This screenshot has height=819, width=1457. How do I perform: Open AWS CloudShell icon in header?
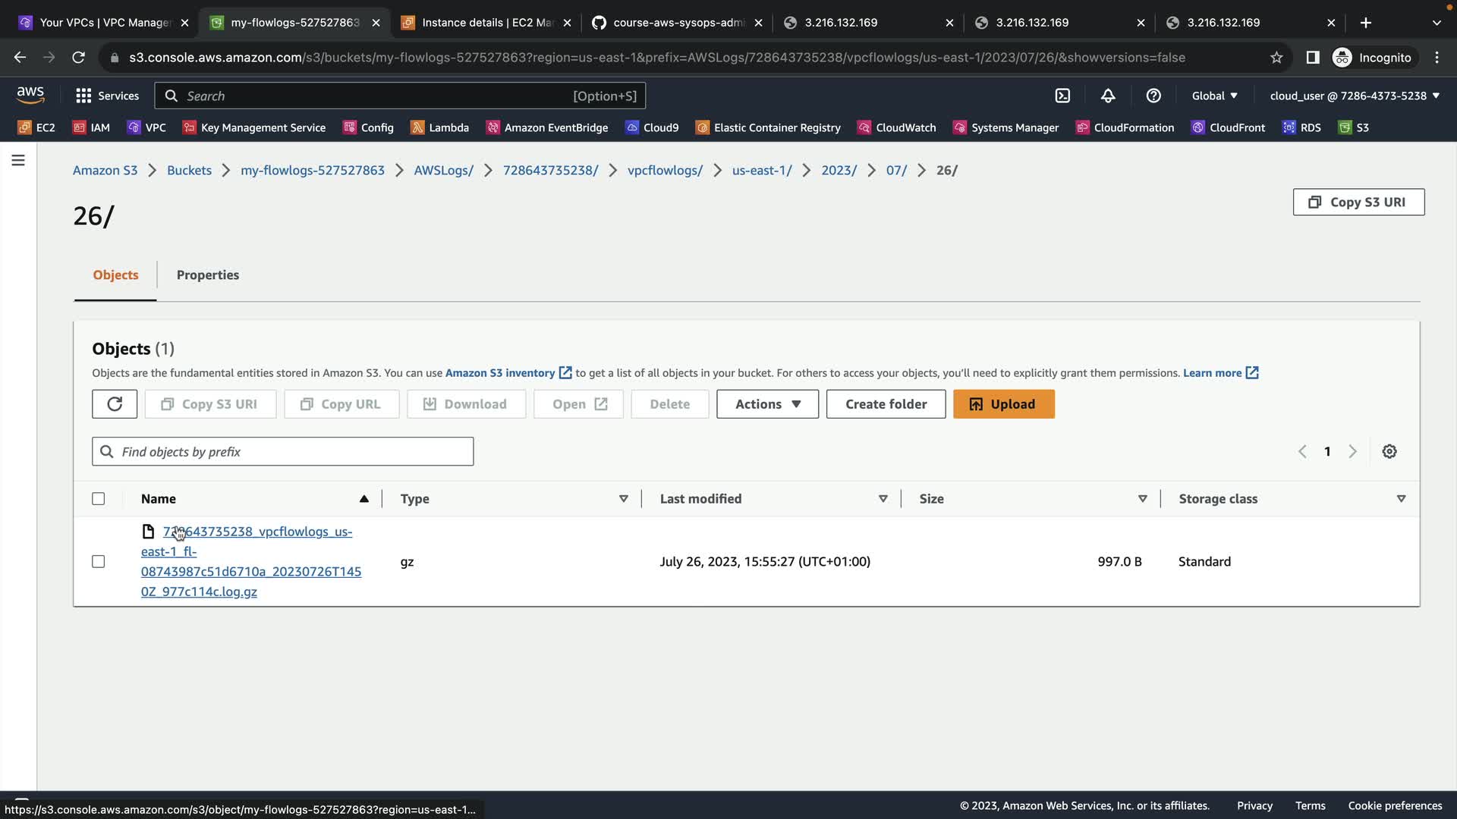pos(1062,96)
